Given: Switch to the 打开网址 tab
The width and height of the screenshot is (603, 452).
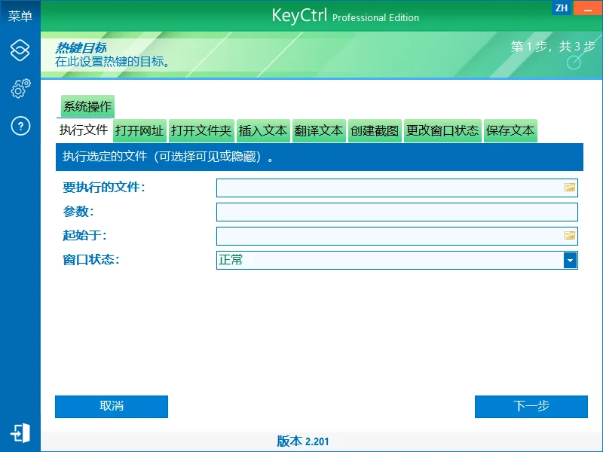Looking at the screenshot, I should (139, 130).
